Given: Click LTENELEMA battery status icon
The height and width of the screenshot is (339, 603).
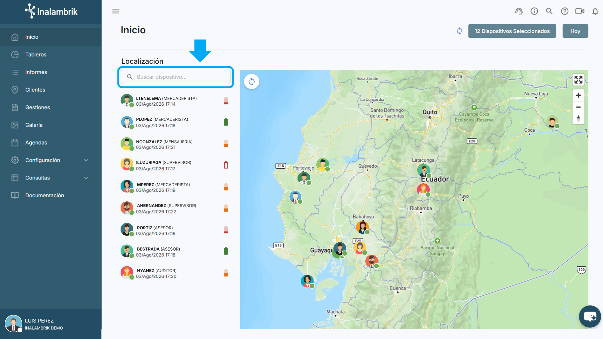Looking at the screenshot, I should [226, 101].
